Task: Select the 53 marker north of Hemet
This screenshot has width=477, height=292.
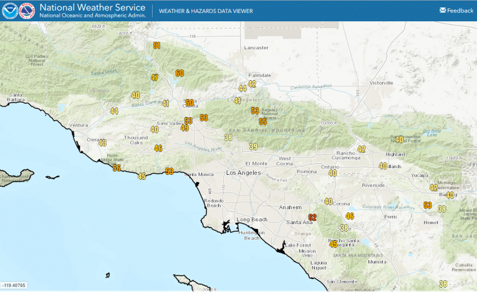Action: point(428,205)
